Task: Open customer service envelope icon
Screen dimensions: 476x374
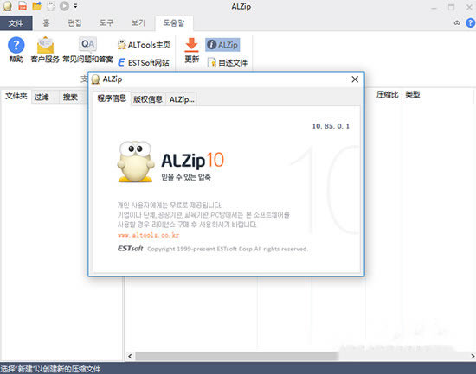Action: click(45, 46)
